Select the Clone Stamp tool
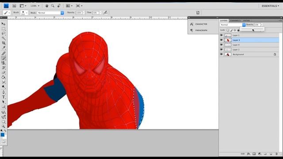Screen dimensions: 283x159 pyautogui.click(x=4, y=63)
